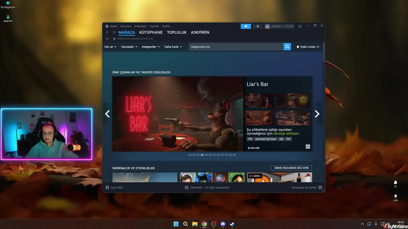This screenshot has width=408, height=229.
Task: Show next featured game with right arrow
Action: coord(317,114)
